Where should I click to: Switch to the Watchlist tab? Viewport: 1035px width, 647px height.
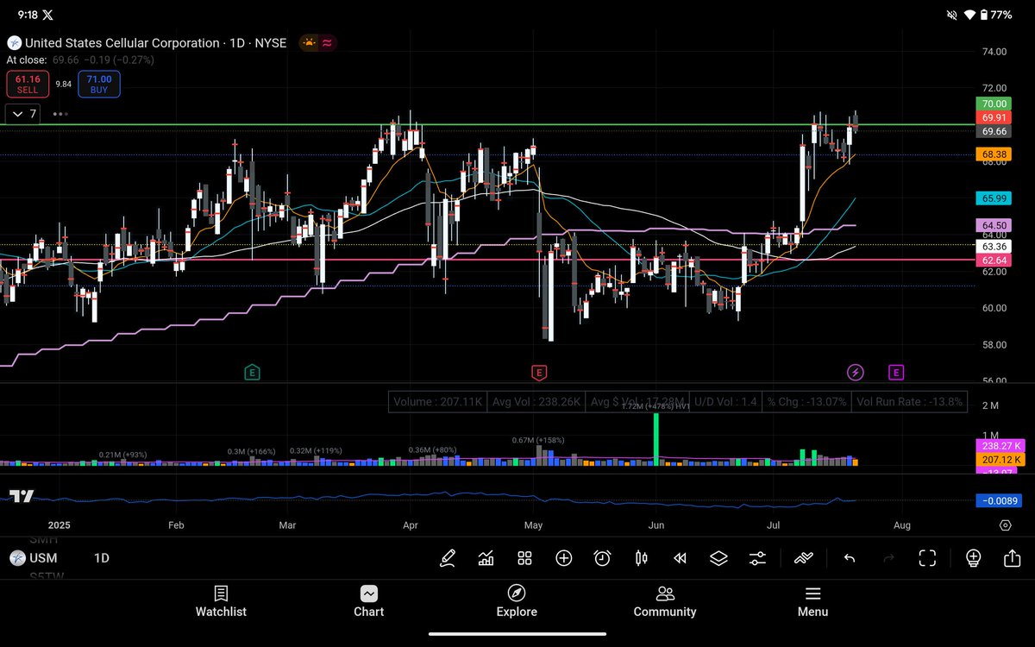tap(221, 602)
